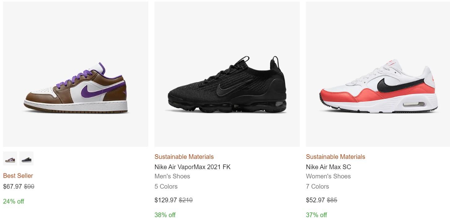Click the $129.97 sale price
Screen dimensions: 450x219
click(x=166, y=200)
